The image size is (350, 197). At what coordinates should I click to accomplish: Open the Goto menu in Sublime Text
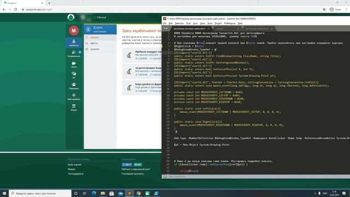pyautogui.click(x=202, y=23)
